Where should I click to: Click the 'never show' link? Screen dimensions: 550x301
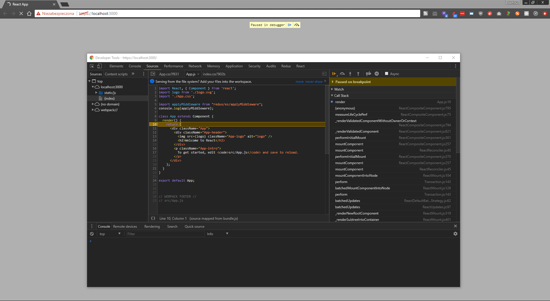314,82
